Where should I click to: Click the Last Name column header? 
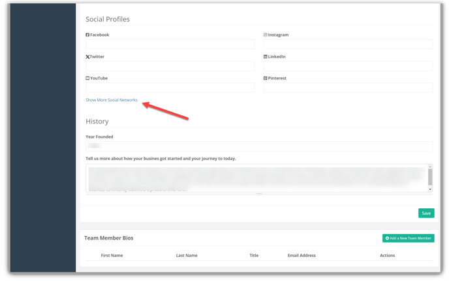pyautogui.click(x=187, y=255)
